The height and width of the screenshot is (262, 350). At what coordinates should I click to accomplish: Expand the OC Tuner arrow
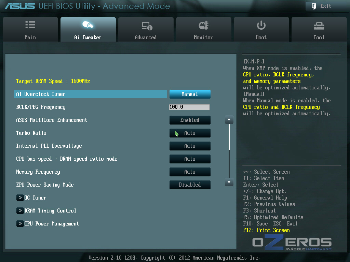click(x=20, y=198)
